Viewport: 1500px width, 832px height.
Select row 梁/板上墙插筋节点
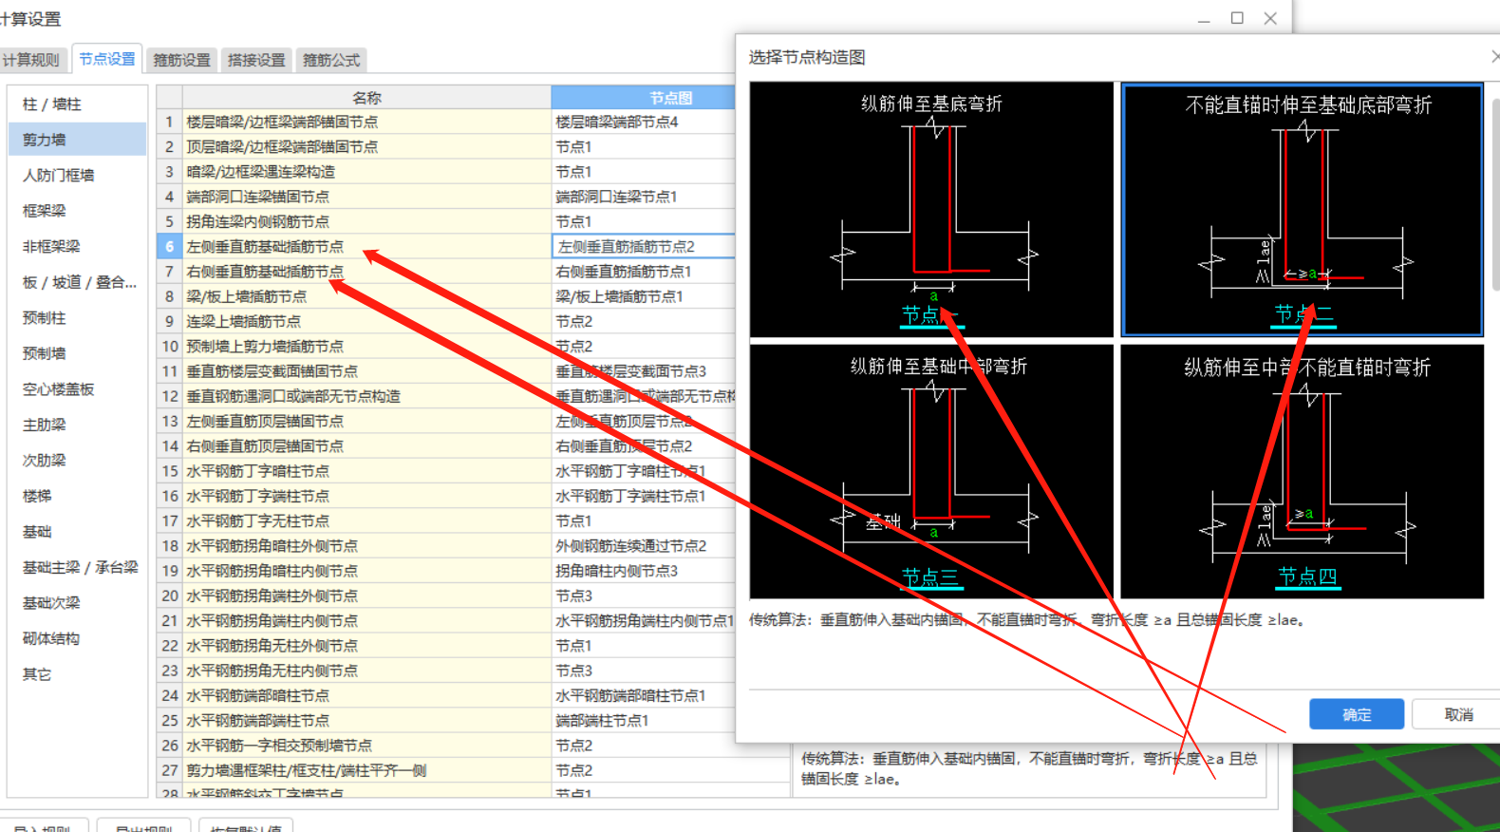point(366,296)
